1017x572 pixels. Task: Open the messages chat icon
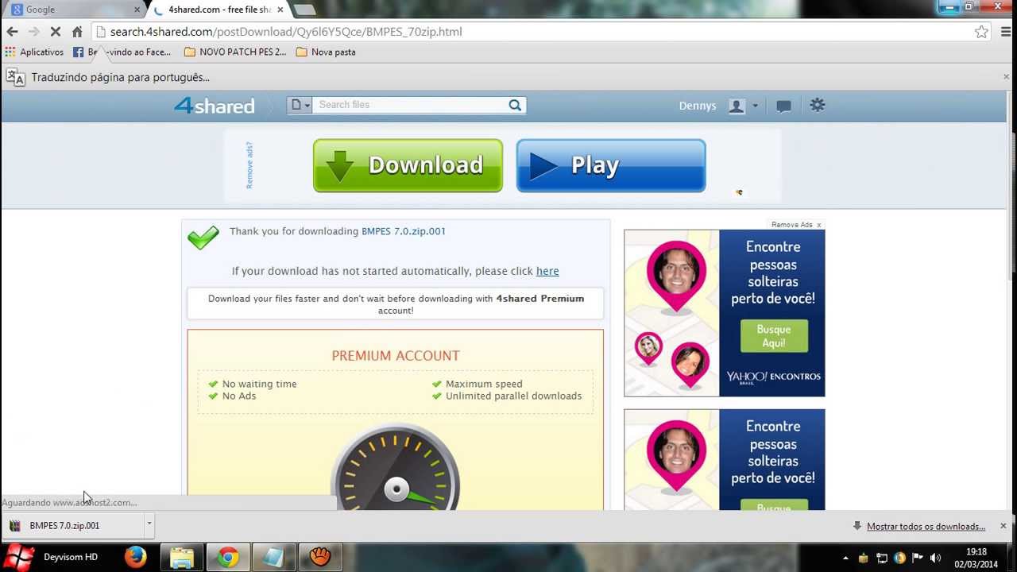pyautogui.click(x=783, y=106)
